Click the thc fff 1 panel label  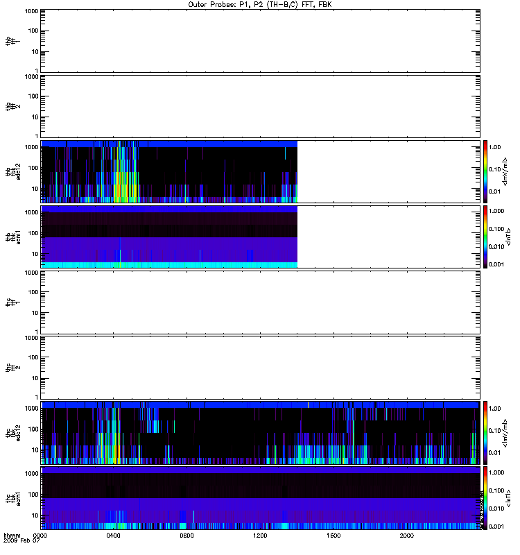pos(12,302)
